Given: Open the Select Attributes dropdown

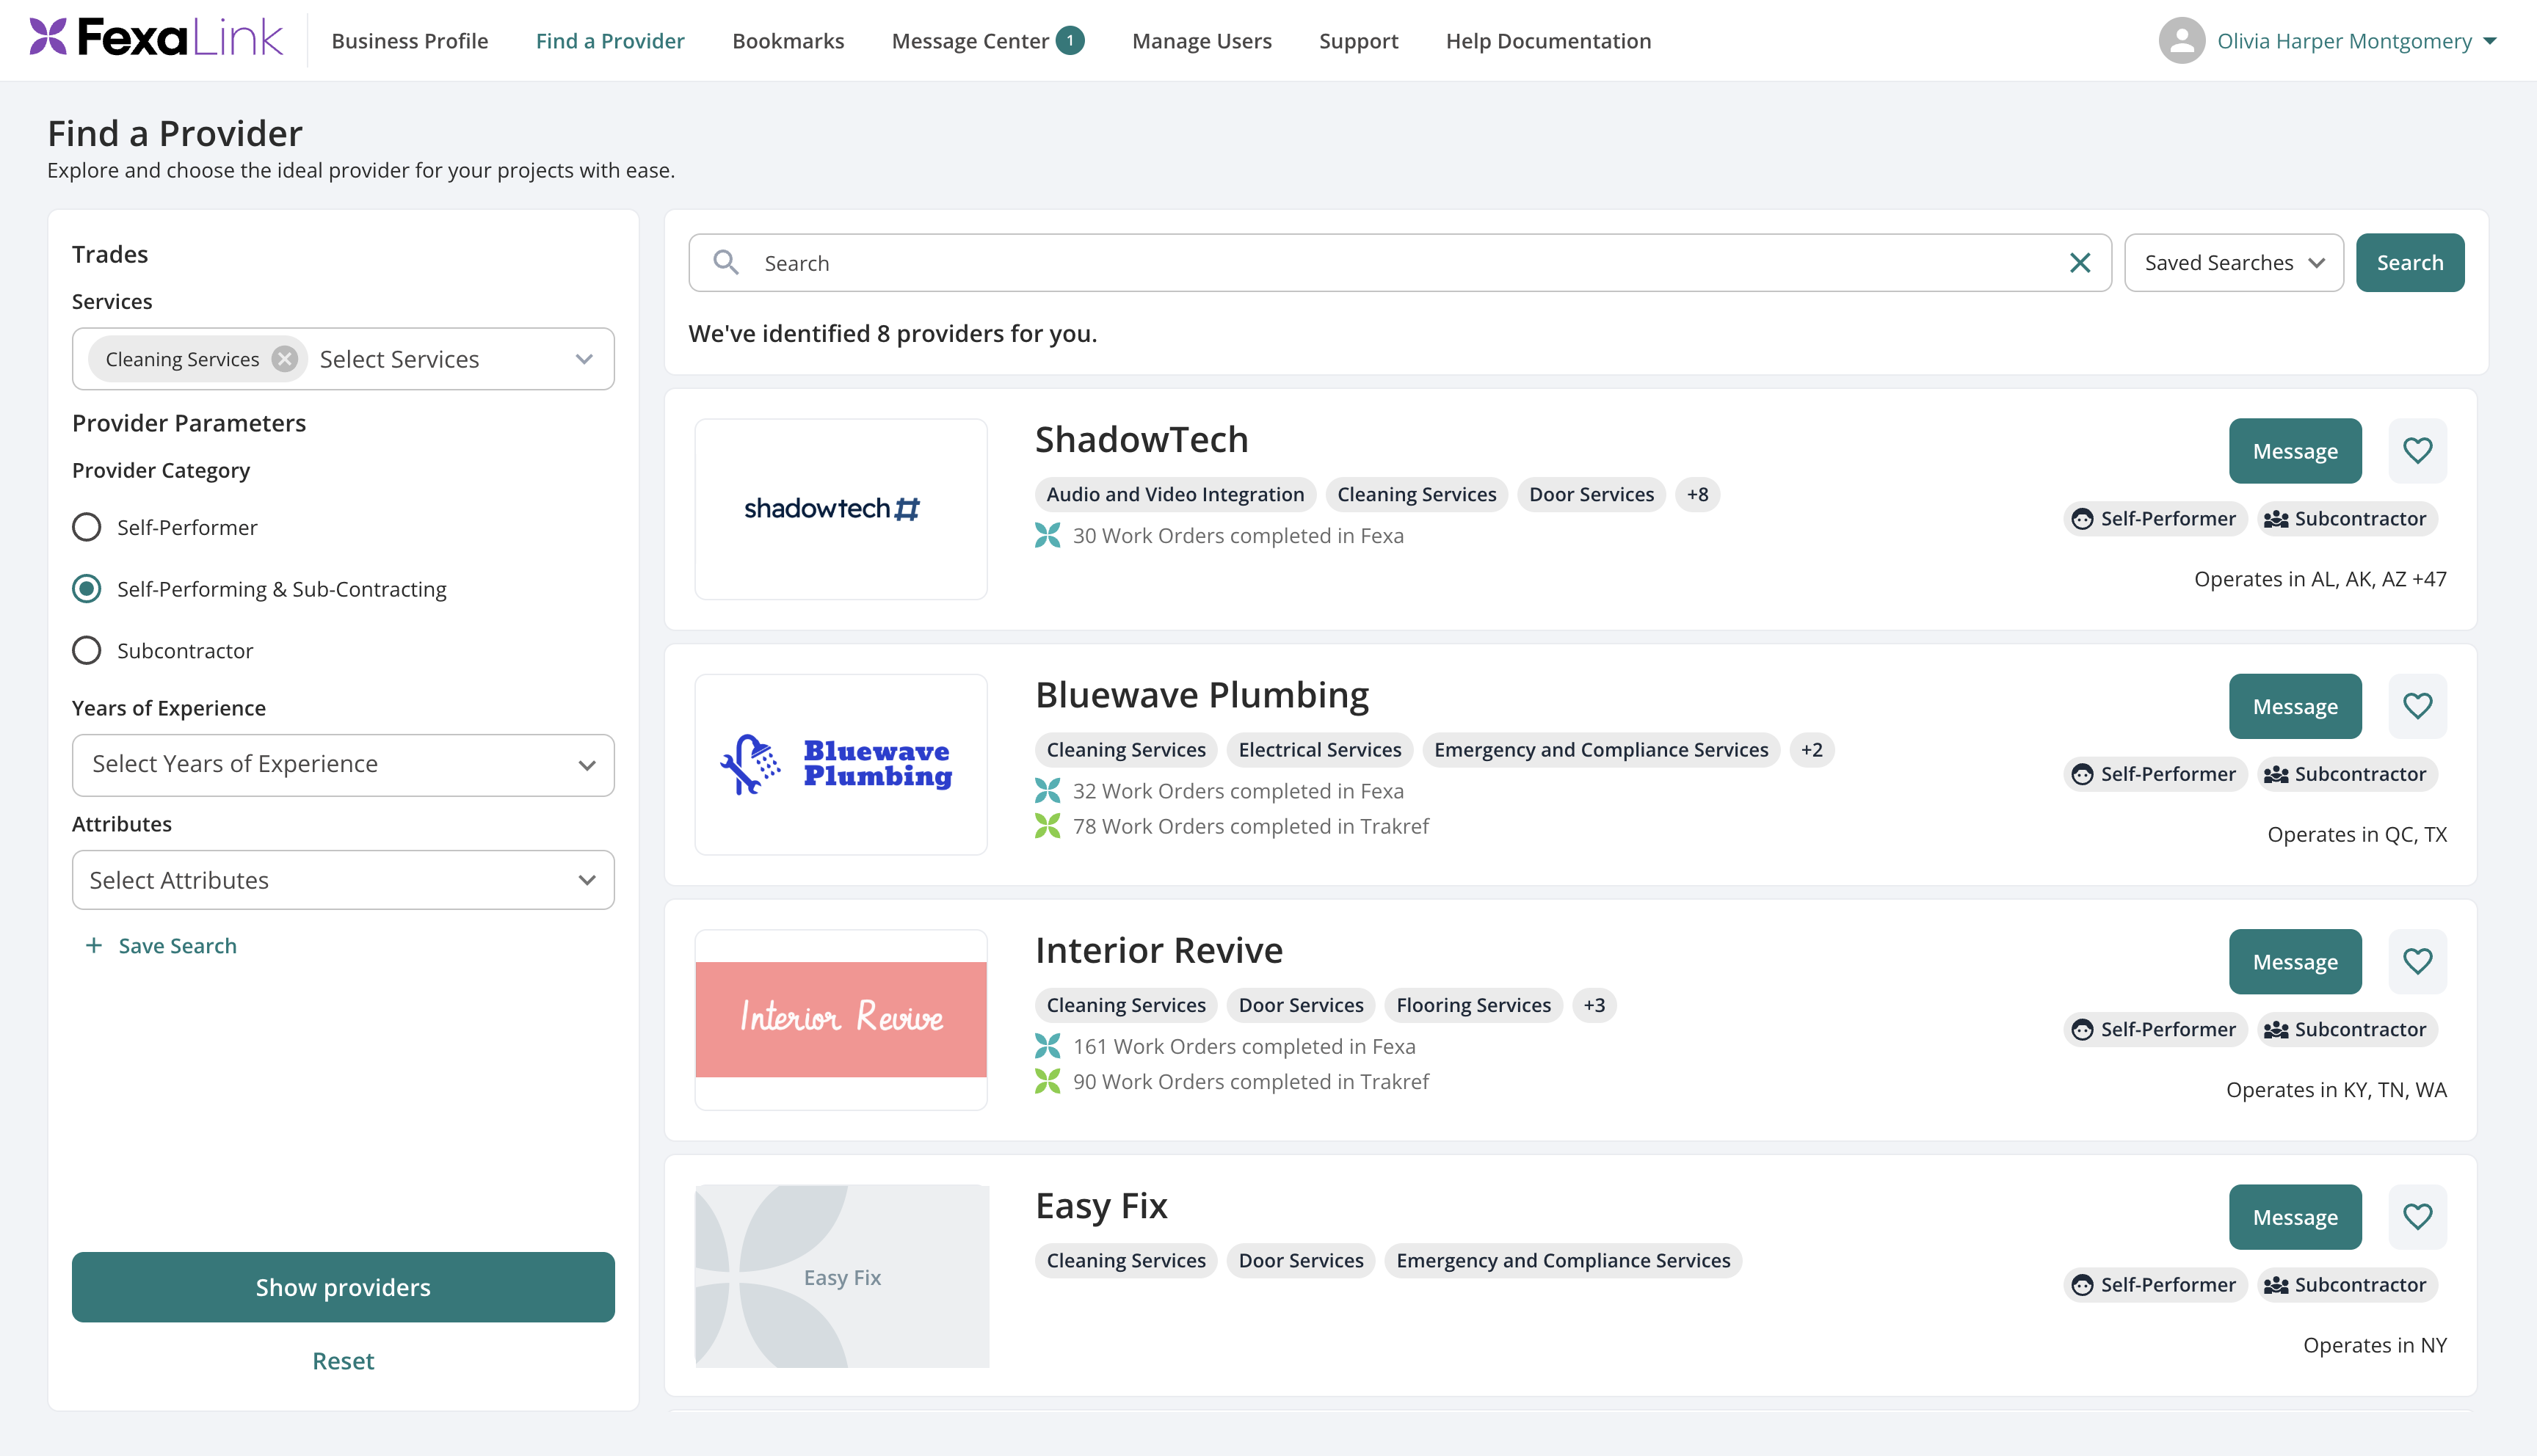Looking at the screenshot, I should 343,880.
